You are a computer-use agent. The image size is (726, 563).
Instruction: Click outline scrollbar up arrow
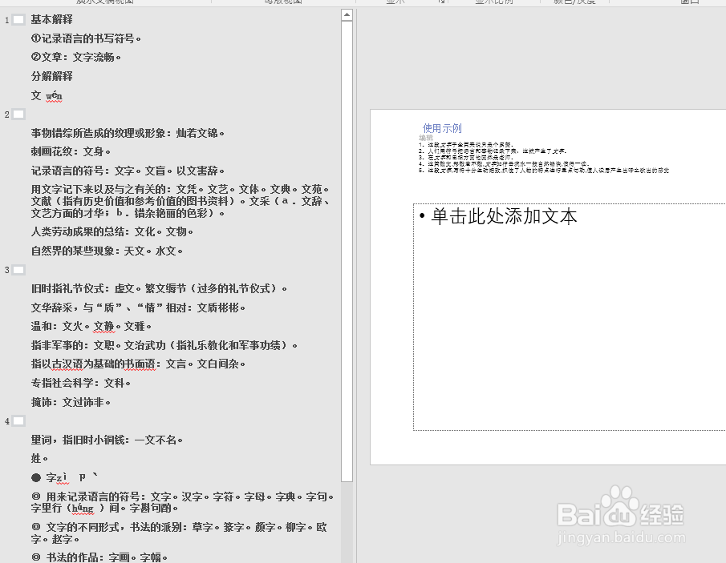click(347, 15)
